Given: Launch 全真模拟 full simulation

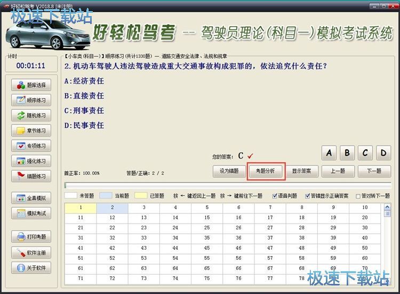Looking at the screenshot, I should click(31, 198).
